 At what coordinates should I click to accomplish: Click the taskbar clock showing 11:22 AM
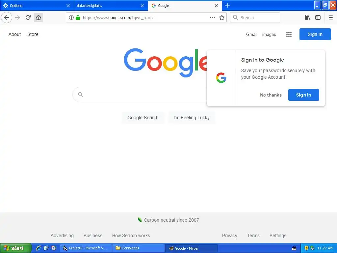pyautogui.click(x=325, y=248)
